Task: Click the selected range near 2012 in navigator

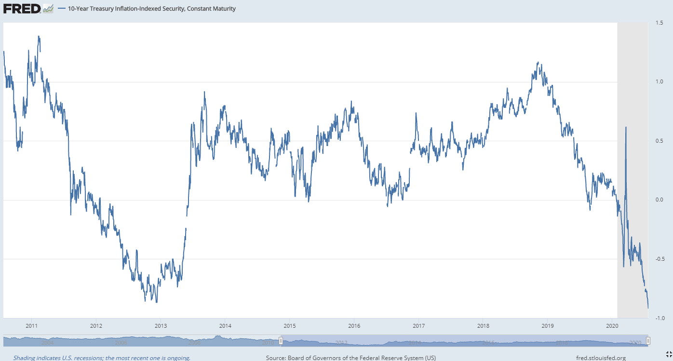Action: click(341, 342)
